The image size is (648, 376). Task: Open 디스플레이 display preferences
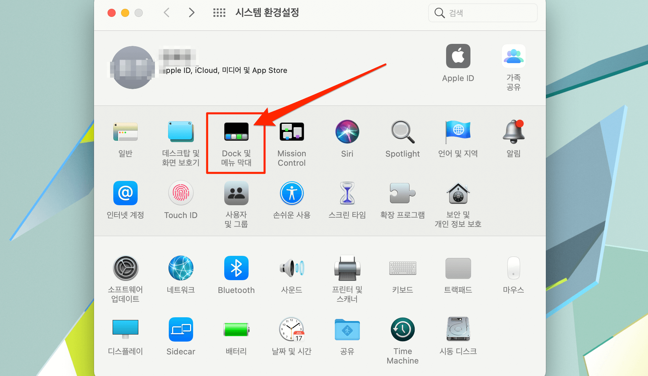pyautogui.click(x=125, y=329)
